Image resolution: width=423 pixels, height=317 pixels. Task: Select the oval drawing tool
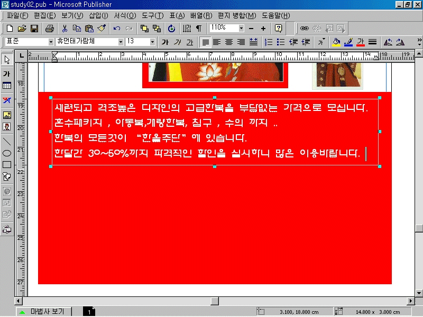[x=7, y=153]
